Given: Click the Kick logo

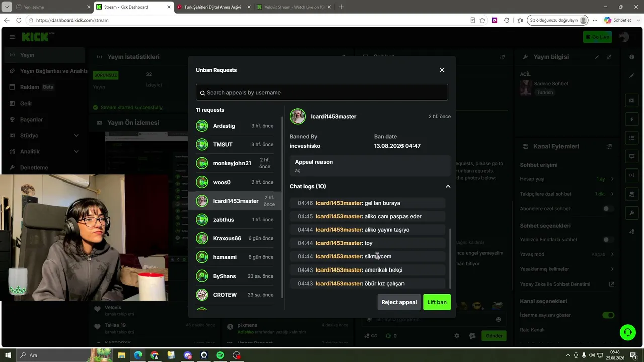Looking at the screenshot, I should pyautogui.click(x=38, y=37).
